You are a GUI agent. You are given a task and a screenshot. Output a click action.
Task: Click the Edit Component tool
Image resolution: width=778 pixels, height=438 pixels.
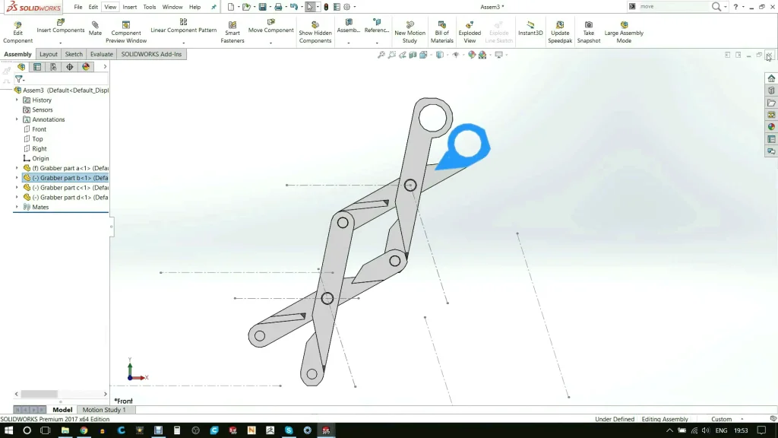tap(18, 32)
